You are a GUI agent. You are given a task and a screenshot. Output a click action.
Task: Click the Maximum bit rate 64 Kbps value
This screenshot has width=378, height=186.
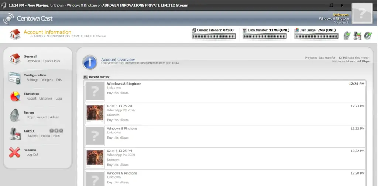[x=363, y=61]
